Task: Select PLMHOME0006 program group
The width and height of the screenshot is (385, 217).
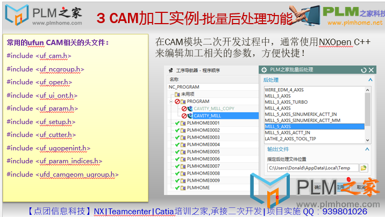Action: click(x=203, y=159)
